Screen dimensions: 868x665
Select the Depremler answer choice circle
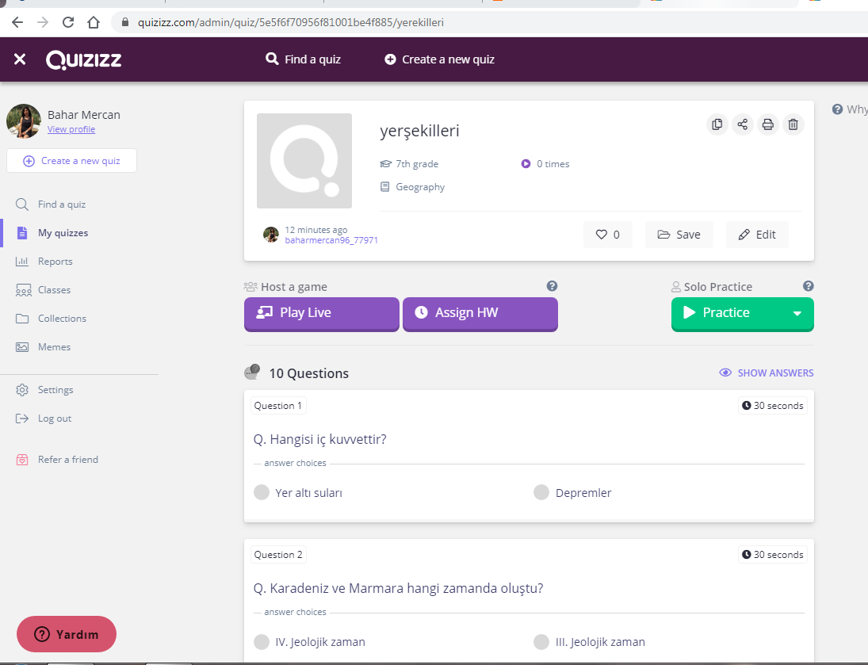coord(541,491)
